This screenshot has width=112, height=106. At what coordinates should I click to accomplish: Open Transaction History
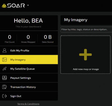pos(29,87)
